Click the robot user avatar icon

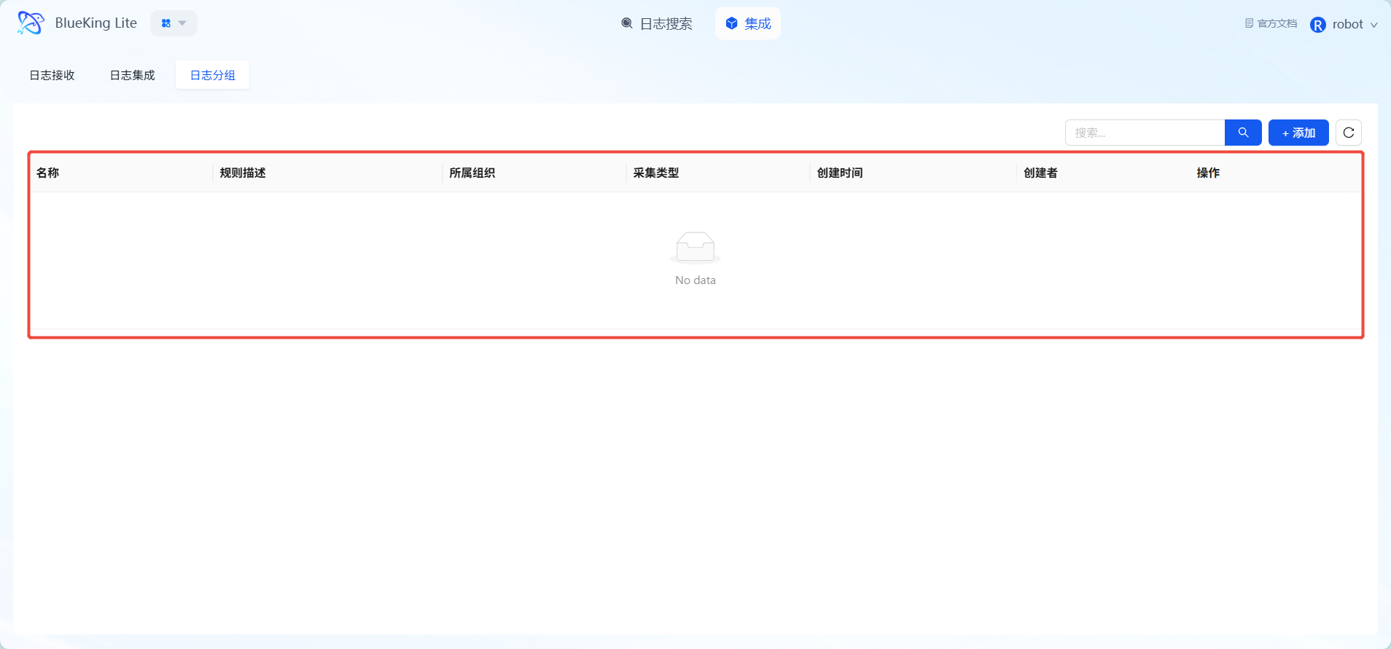click(x=1318, y=25)
